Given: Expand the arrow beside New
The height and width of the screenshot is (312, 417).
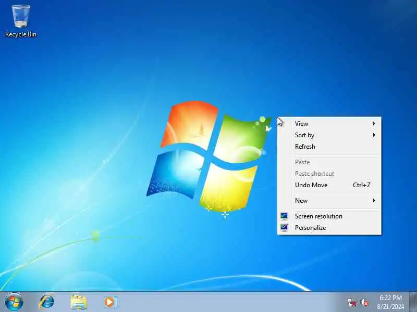Looking at the screenshot, I should pos(374,201).
